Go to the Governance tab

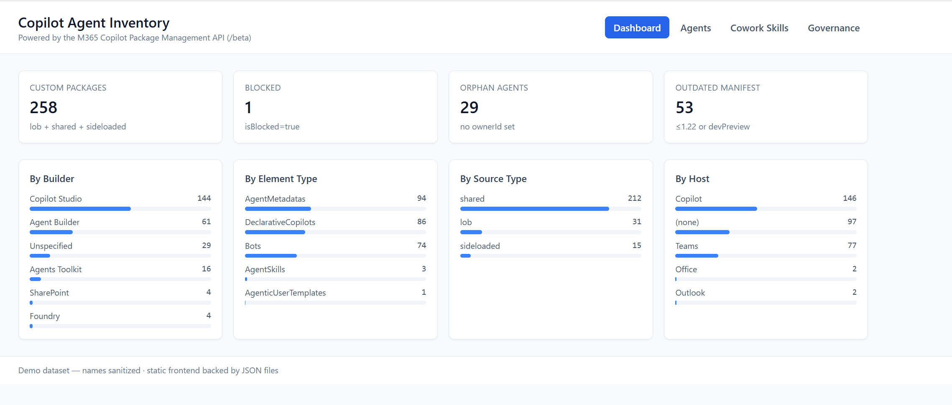tap(834, 28)
